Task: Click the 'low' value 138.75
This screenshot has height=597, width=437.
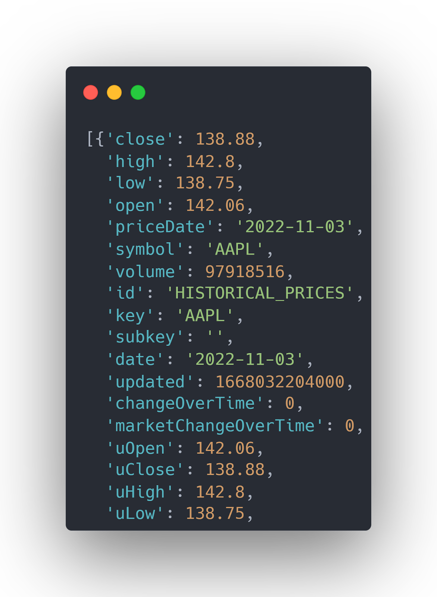Action: (x=205, y=183)
